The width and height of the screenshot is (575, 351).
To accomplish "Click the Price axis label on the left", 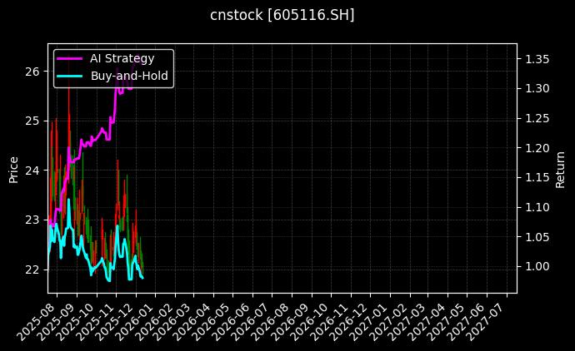I will tap(14, 169).
